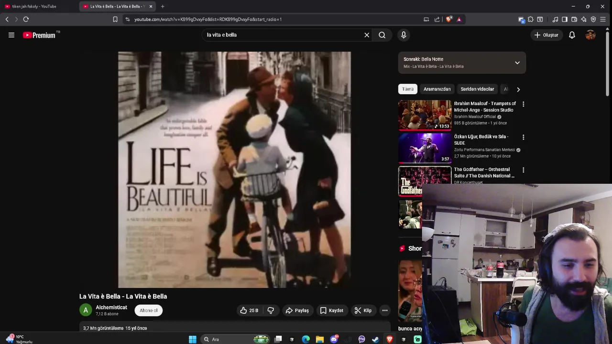Open Ibrahim Maalouf Trumpets video thumbnail
This screenshot has width=612, height=344.
click(x=425, y=115)
